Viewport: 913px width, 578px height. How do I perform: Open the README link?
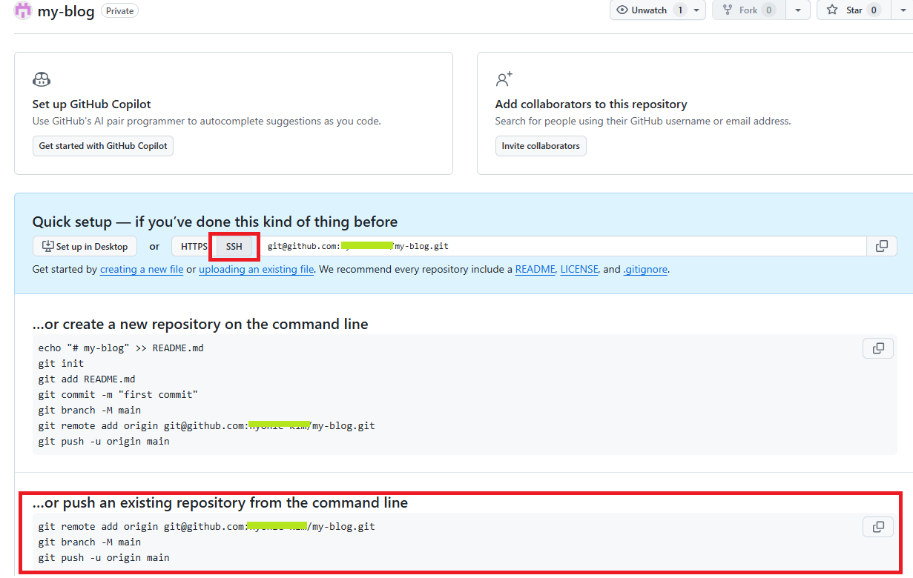535,270
